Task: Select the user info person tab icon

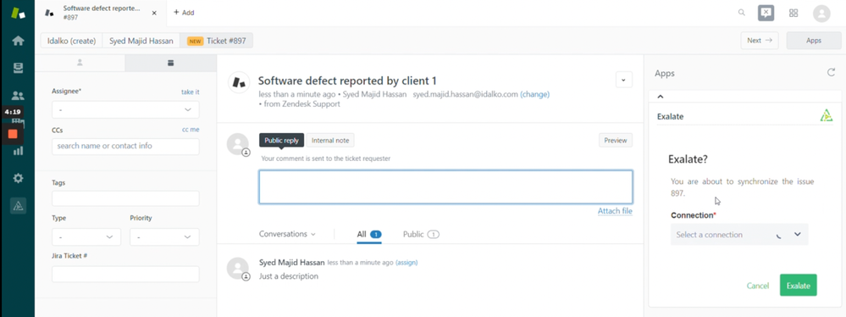Action: pyautogui.click(x=80, y=63)
